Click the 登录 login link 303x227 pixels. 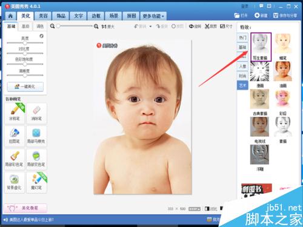[245, 6]
